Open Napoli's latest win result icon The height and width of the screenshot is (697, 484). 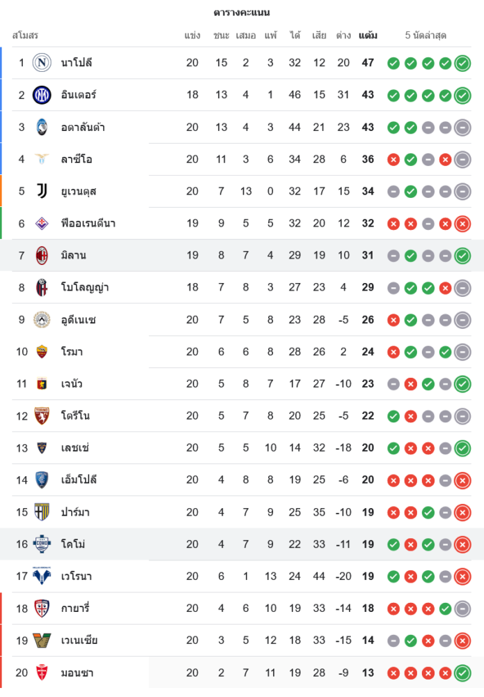click(462, 63)
